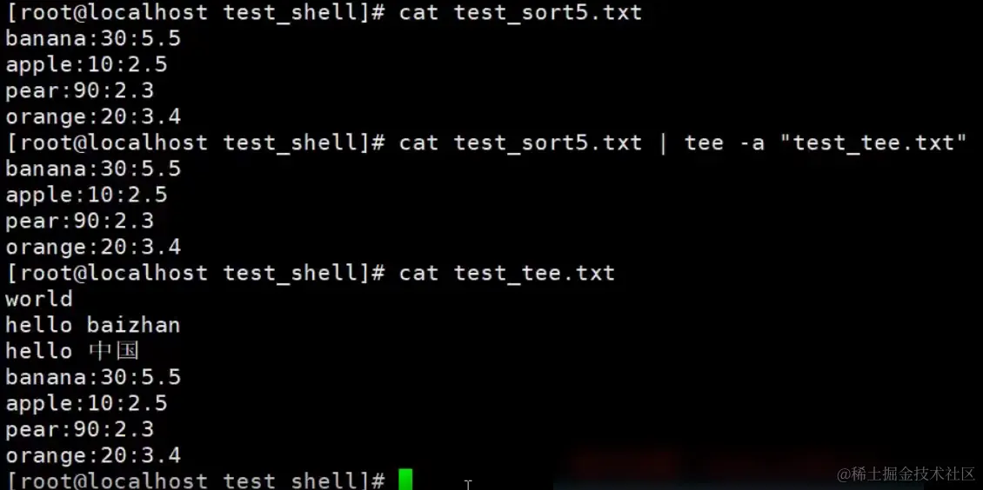This screenshot has height=490, width=983.
Task: Click the Chinese characters '中国' in output
Action: click(113, 350)
